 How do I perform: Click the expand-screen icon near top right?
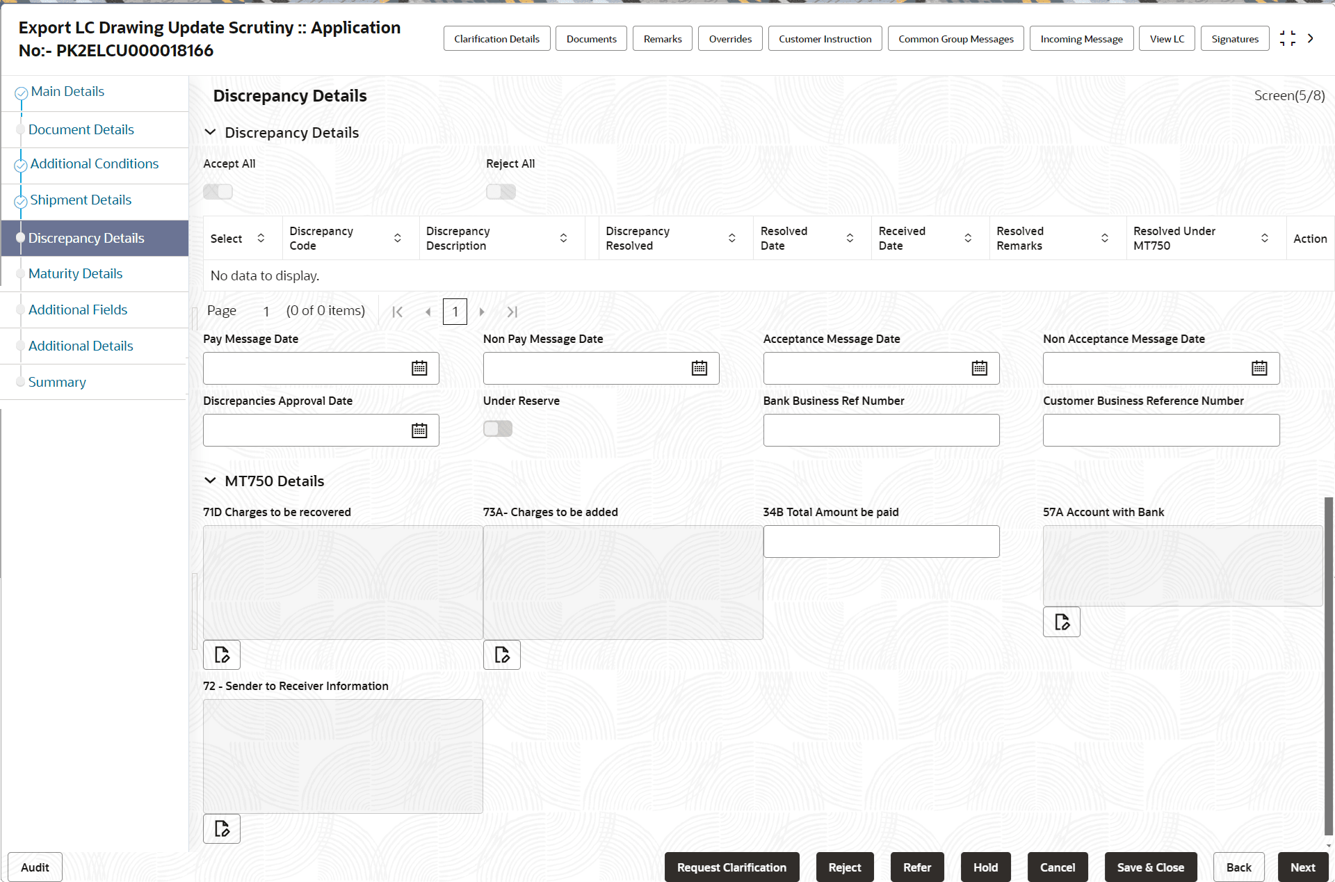[x=1288, y=38]
